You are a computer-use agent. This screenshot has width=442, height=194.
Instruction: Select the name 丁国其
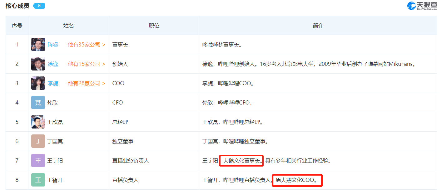(x=55, y=141)
